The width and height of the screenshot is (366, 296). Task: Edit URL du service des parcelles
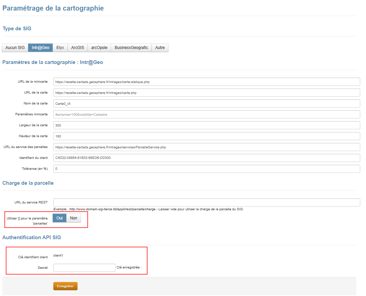(x=206, y=147)
